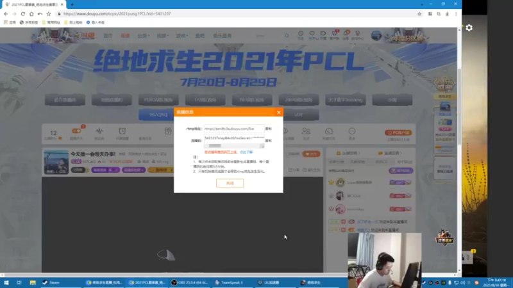The image size is (513, 288).
Task: Click the crop/screenshot icon in browser toolbar
Action: (439, 13)
